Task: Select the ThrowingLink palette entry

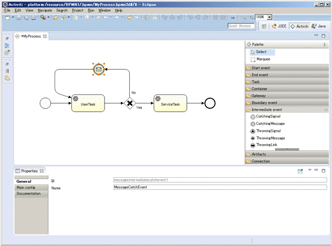Action: click(x=266, y=145)
